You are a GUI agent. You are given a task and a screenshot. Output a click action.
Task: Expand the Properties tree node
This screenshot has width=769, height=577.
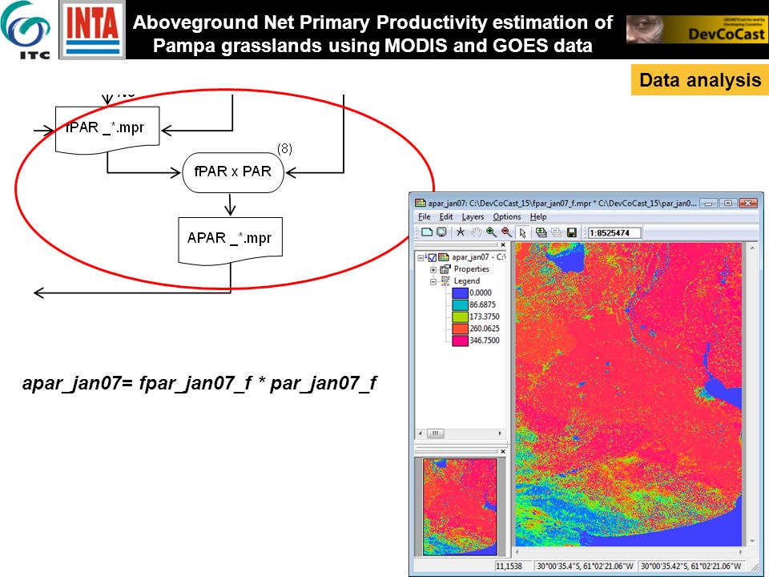(433, 269)
